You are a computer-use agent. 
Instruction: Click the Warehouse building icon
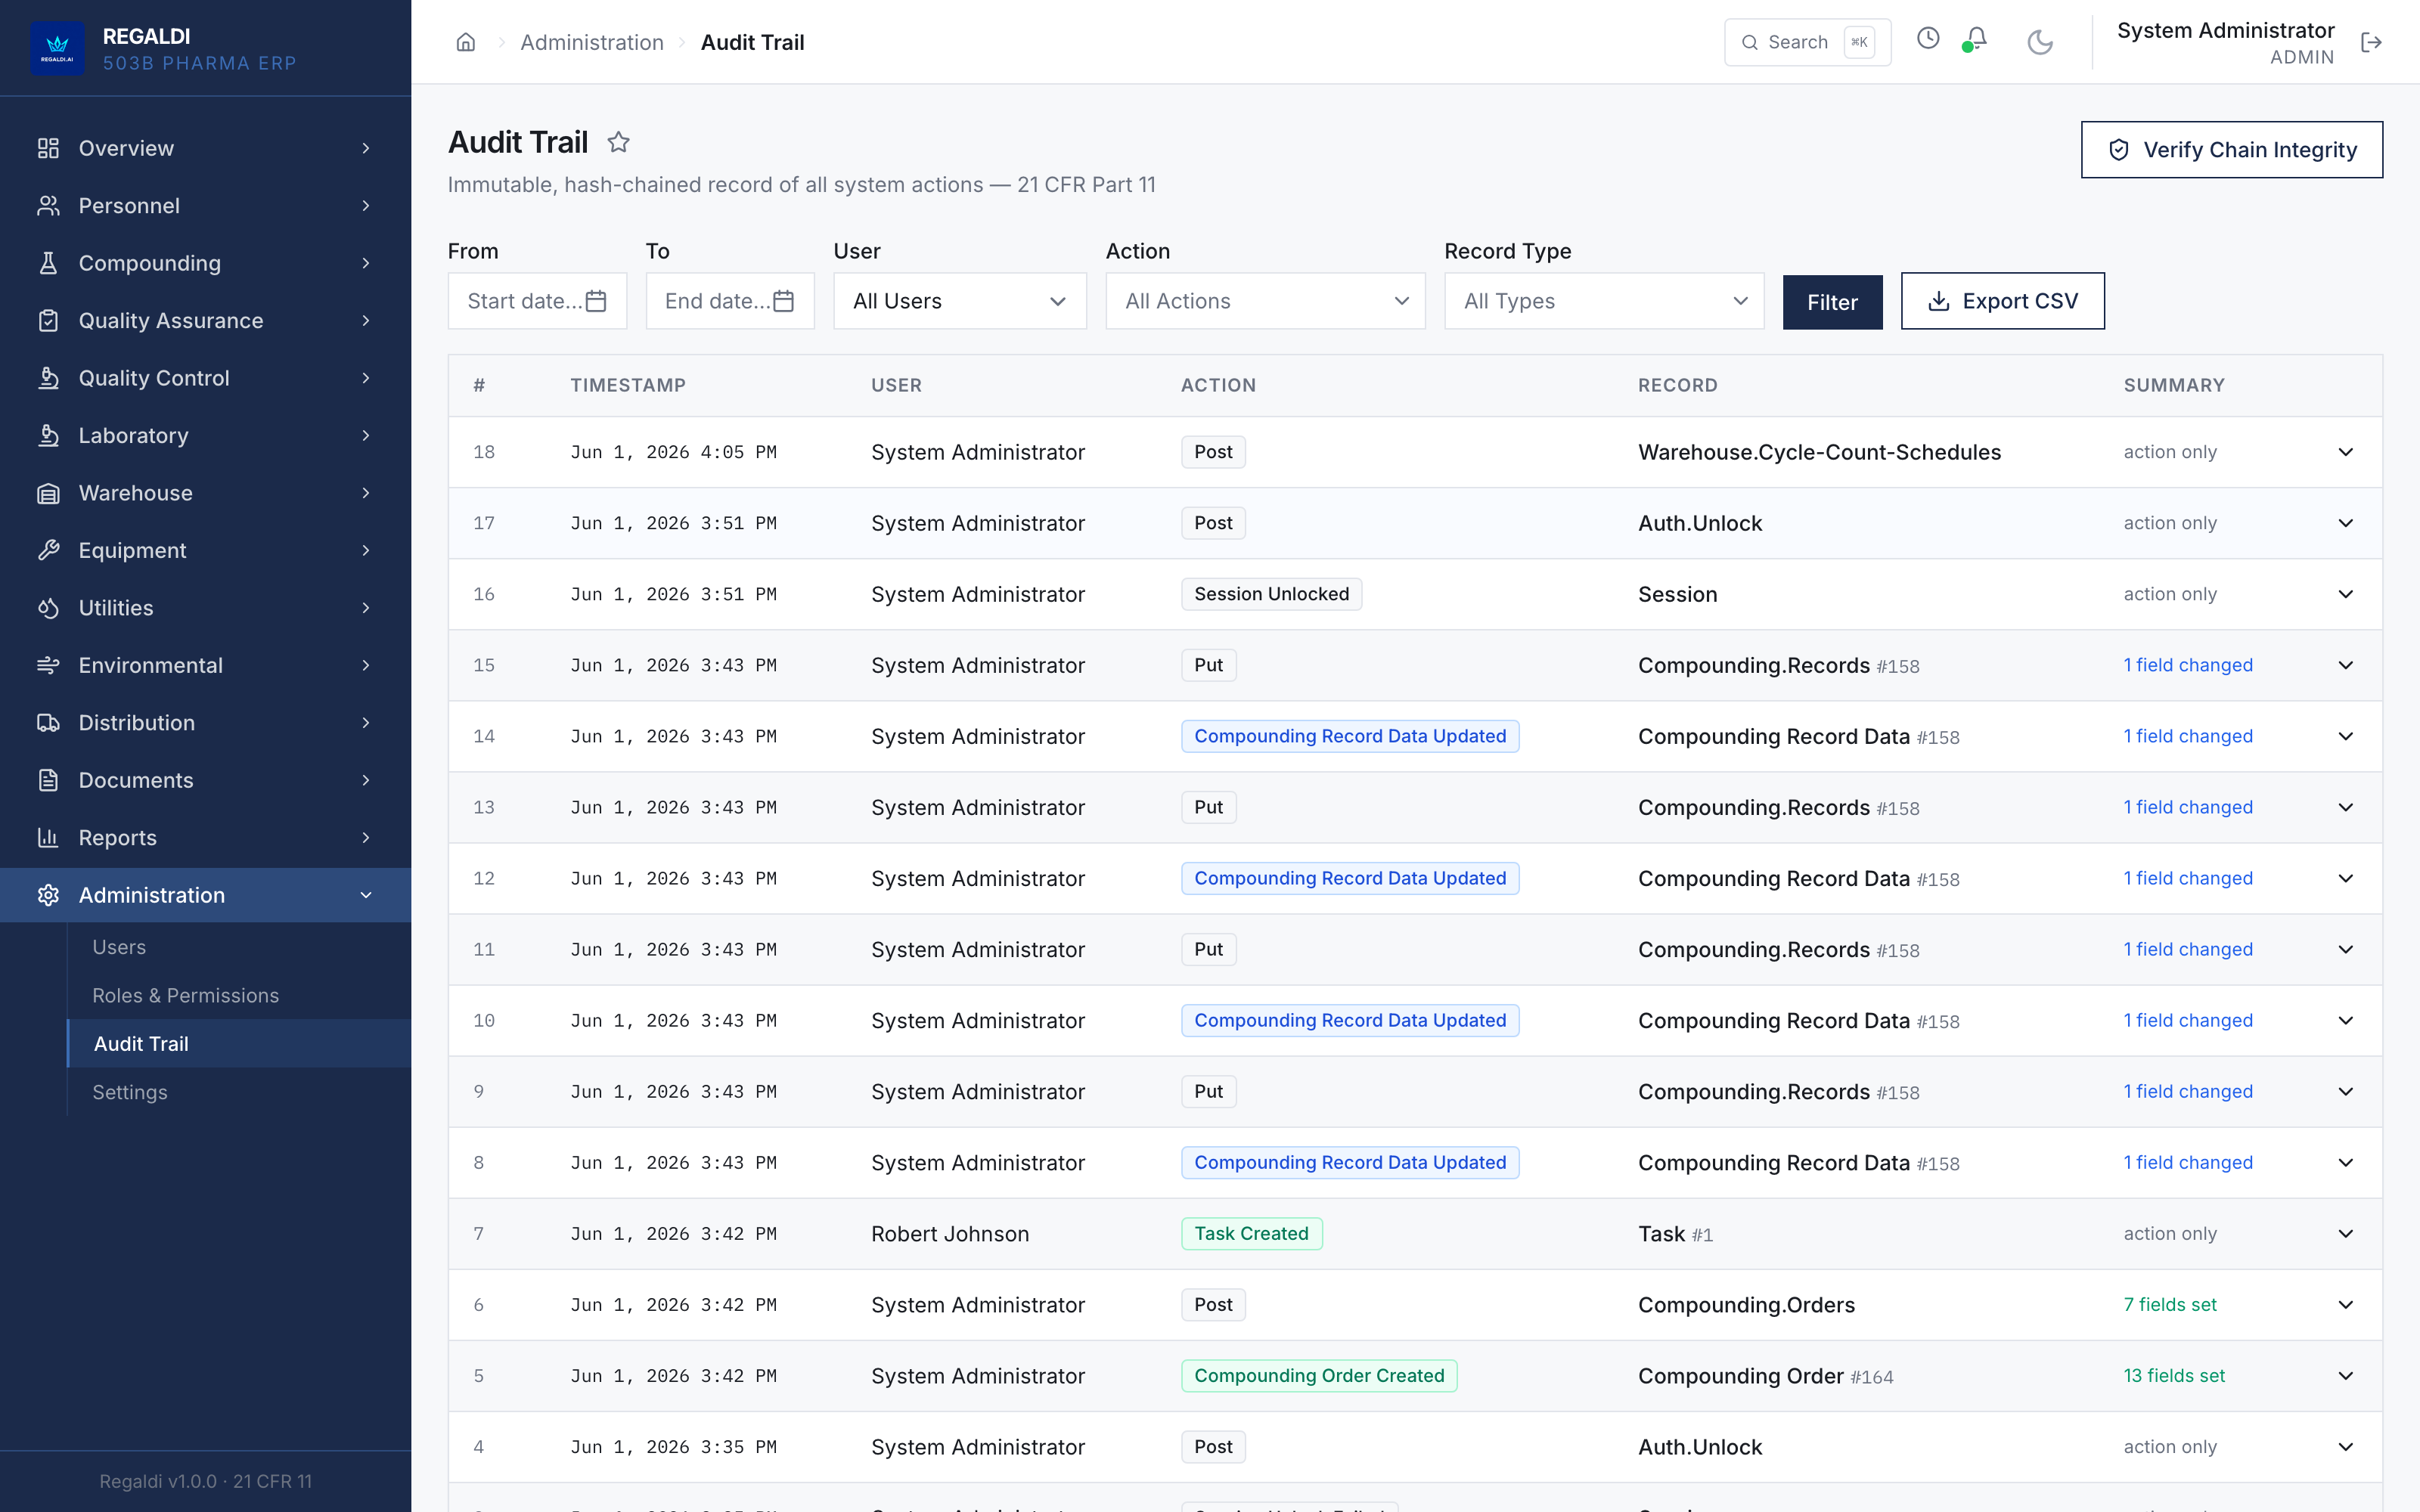click(x=48, y=493)
